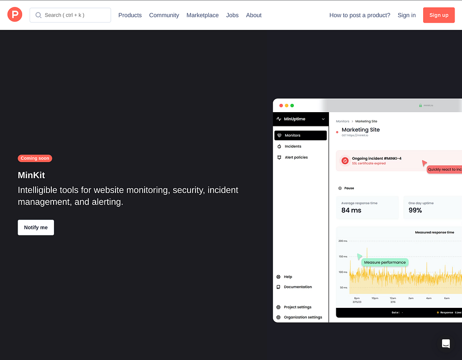Click the Quickly react tooltip label
462x360 pixels.
click(444, 169)
